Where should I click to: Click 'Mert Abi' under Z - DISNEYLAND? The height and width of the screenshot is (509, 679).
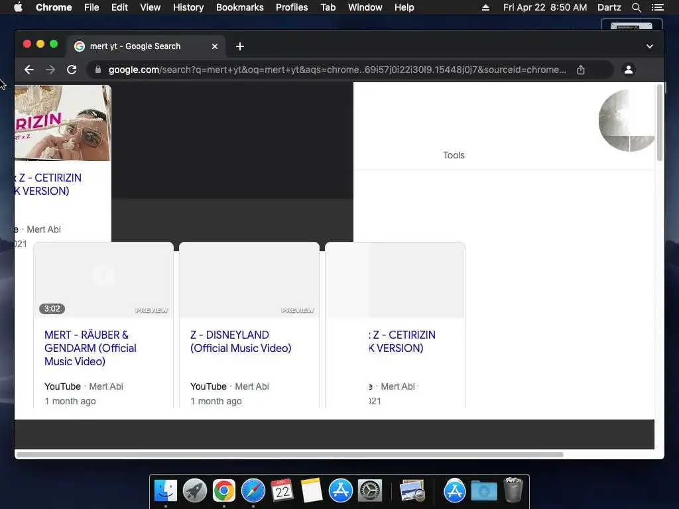(252, 386)
